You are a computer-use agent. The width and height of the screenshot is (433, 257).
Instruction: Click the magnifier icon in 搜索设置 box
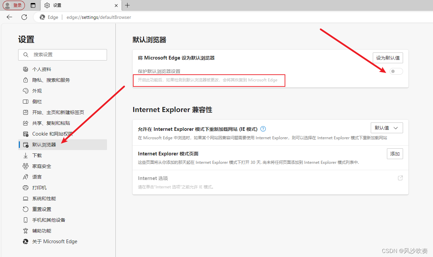(26, 54)
